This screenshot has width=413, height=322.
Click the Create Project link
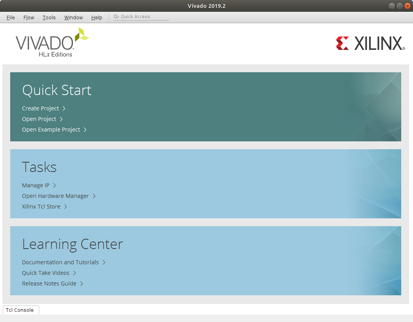click(40, 108)
